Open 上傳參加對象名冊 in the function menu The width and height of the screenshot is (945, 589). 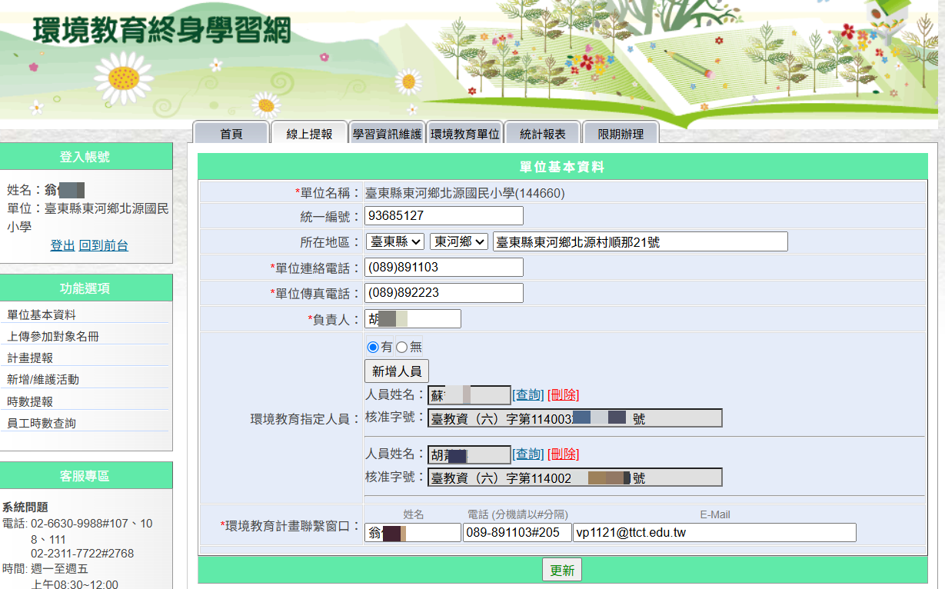(53, 336)
